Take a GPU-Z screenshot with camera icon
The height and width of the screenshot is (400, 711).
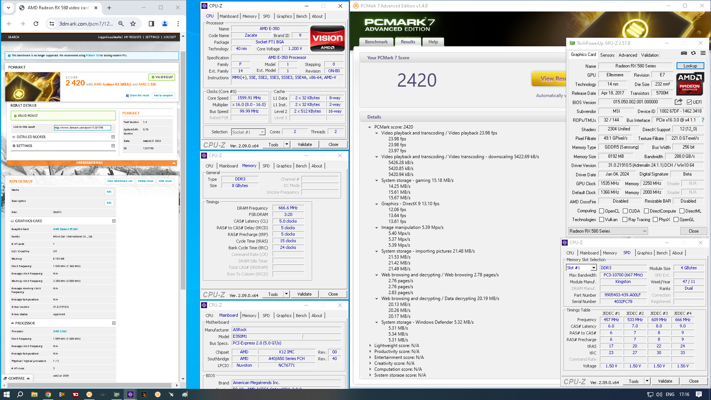[684, 53]
